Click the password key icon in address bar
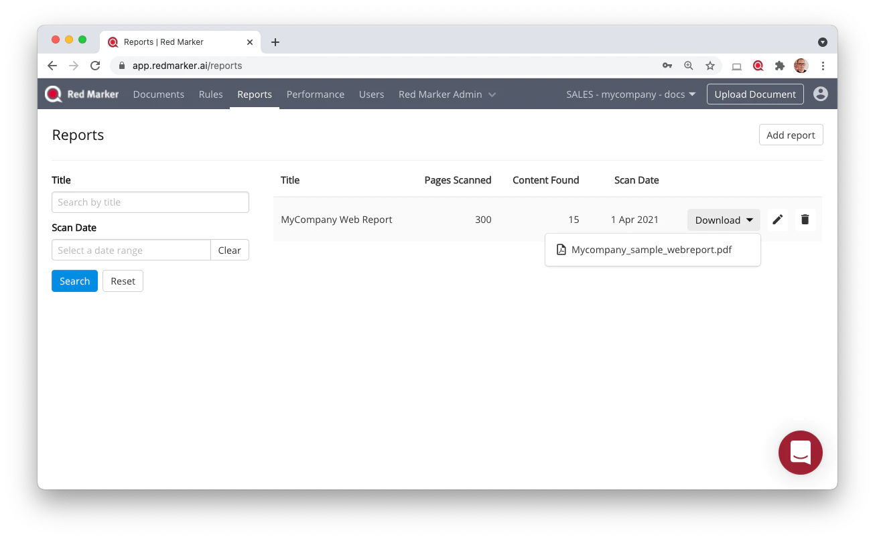875x539 pixels. [x=667, y=66]
